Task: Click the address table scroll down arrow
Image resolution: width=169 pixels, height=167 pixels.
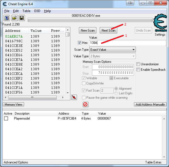Action: [164, 157]
